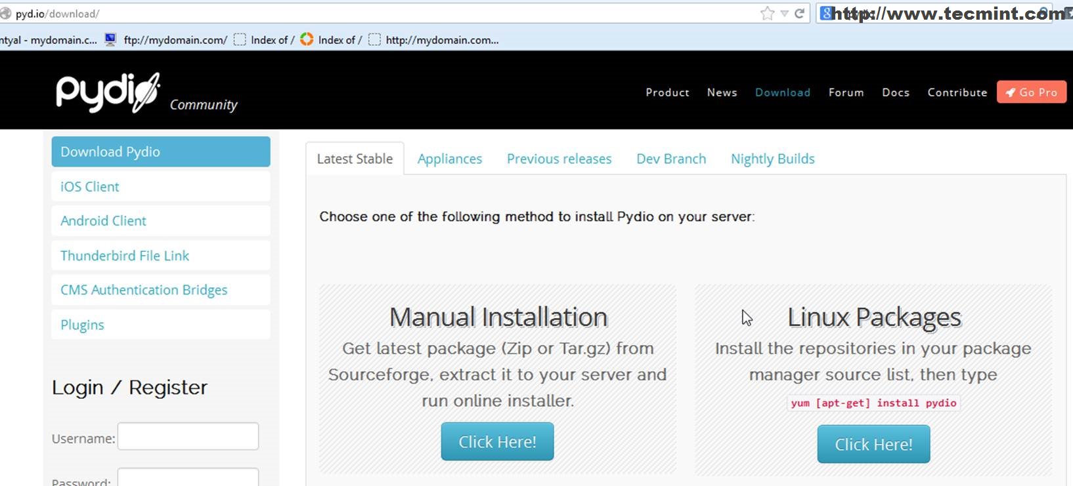Viewport: 1073px width, 486px height.
Task: Open the ftp://mydomain.com/ bookmark
Action: pyautogui.click(x=175, y=40)
